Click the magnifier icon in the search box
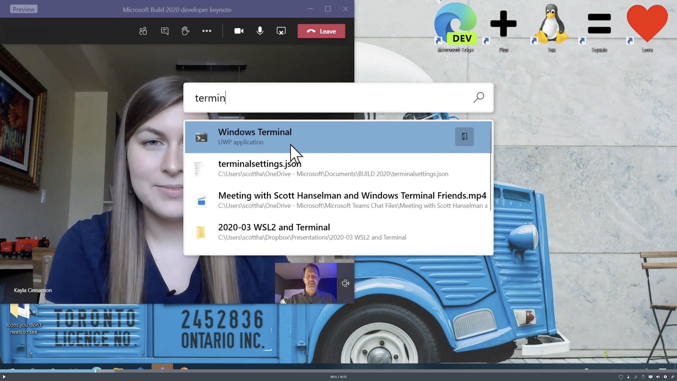 coord(478,97)
